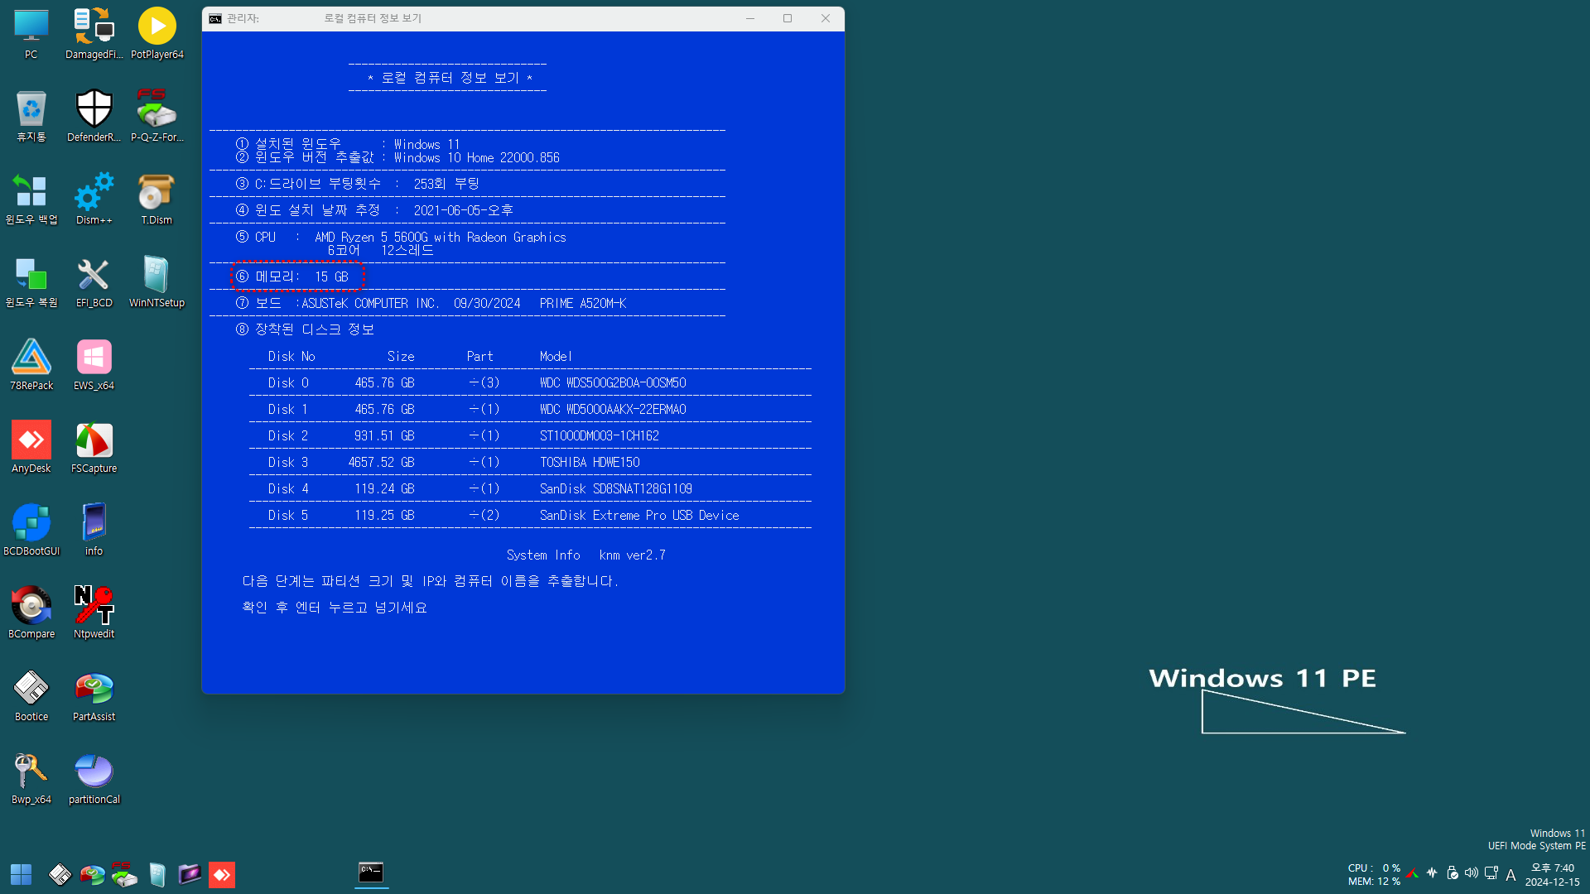This screenshot has width=1590, height=894.
Task: Launch the EFI_BCD tools icon
Action: [94, 282]
